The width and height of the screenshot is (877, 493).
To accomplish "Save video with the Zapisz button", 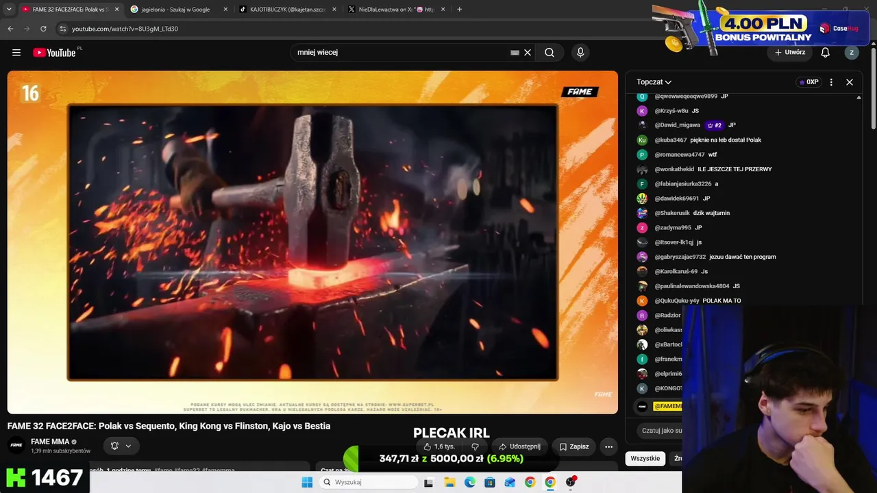I will click(574, 446).
